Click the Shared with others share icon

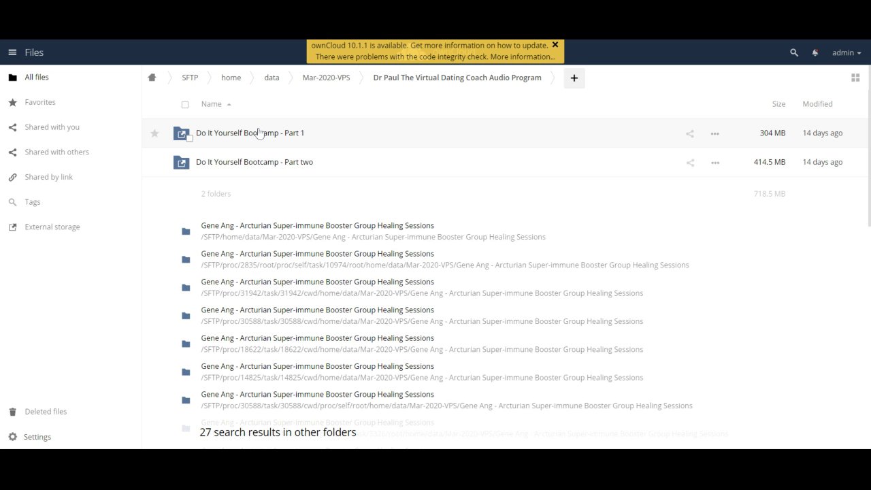[x=12, y=152]
